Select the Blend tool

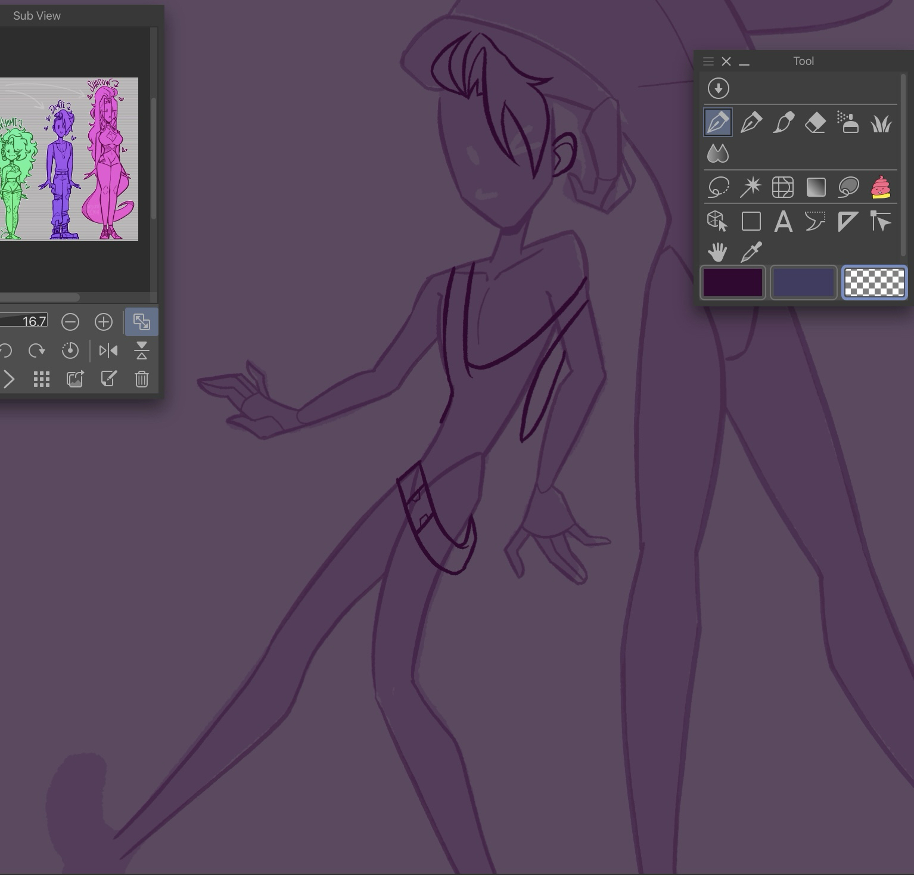pyautogui.click(x=717, y=154)
